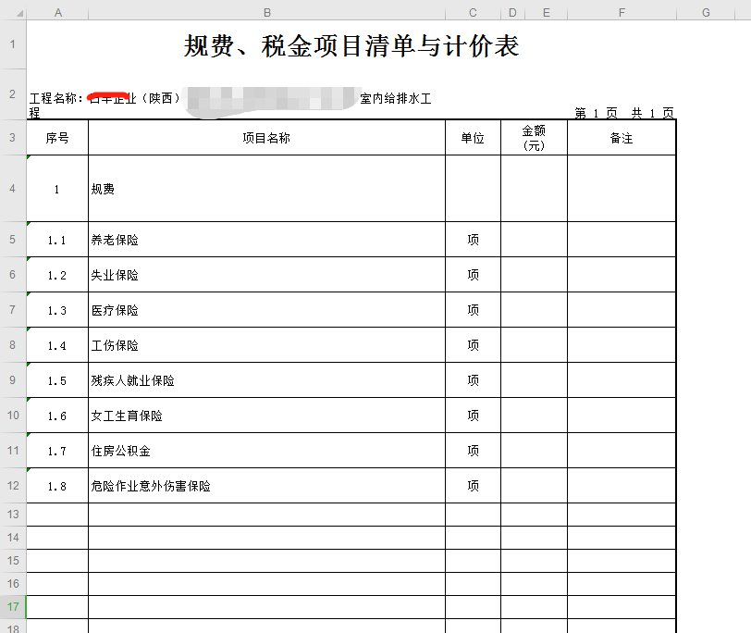The width and height of the screenshot is (751, 633).
Task: Click serial number 1.4 cell
Action: (x=57, y=345)
